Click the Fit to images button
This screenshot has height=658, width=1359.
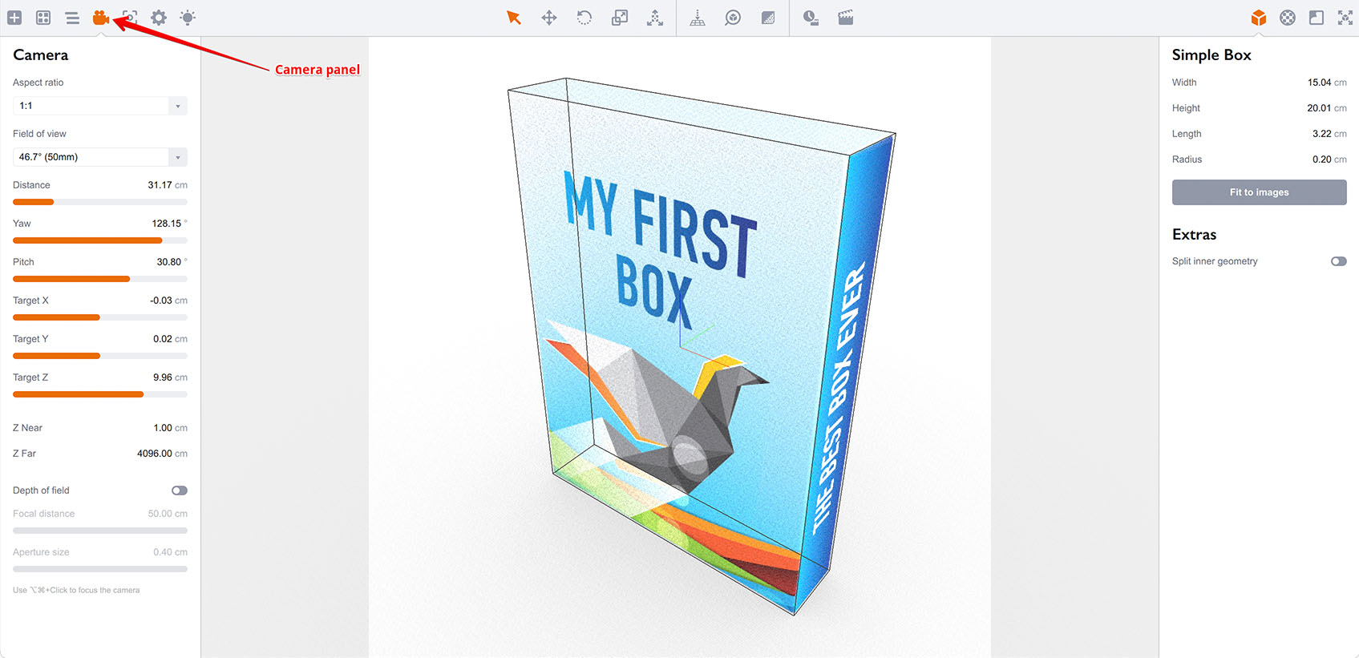click(1259, 192)
